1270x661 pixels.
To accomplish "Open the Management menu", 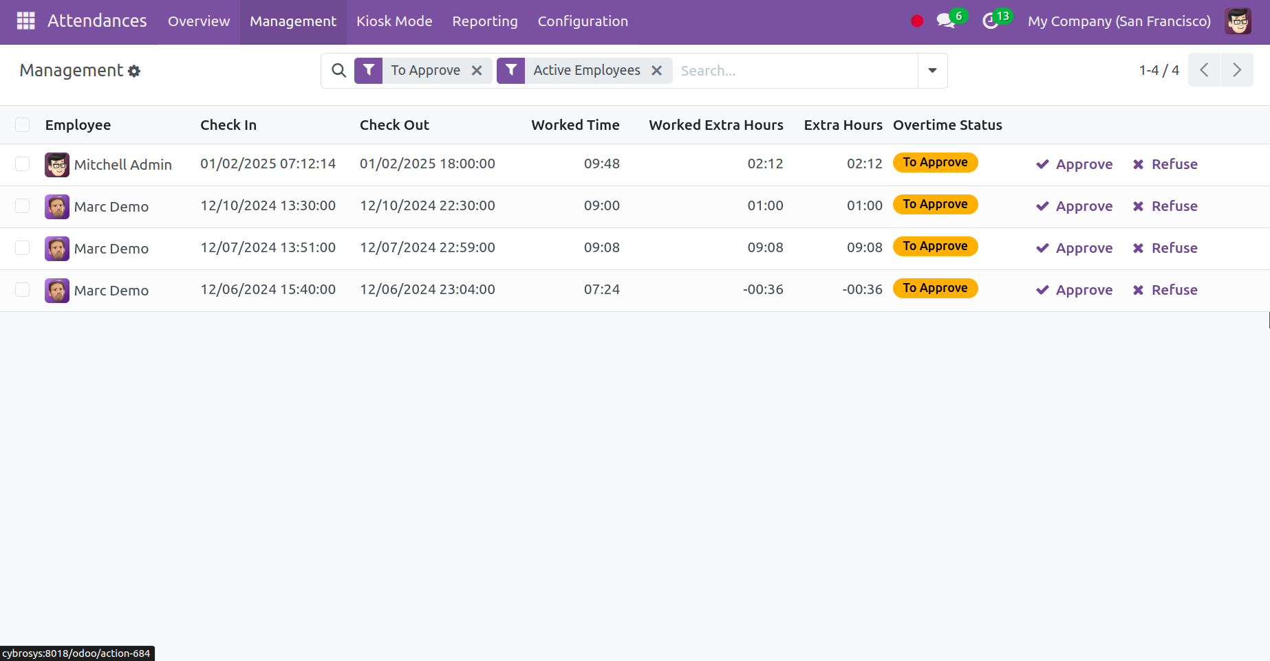I will tap(293, 21).
